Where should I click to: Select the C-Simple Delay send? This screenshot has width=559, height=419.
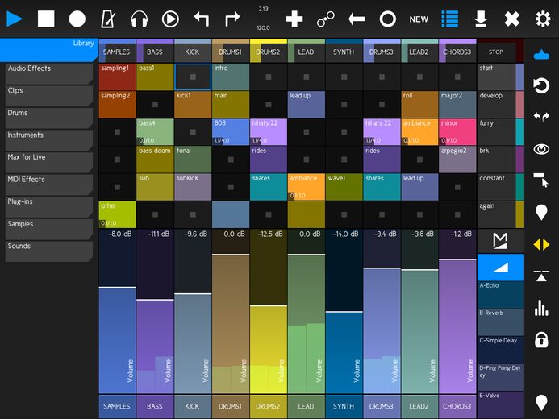tap(500, 350)
